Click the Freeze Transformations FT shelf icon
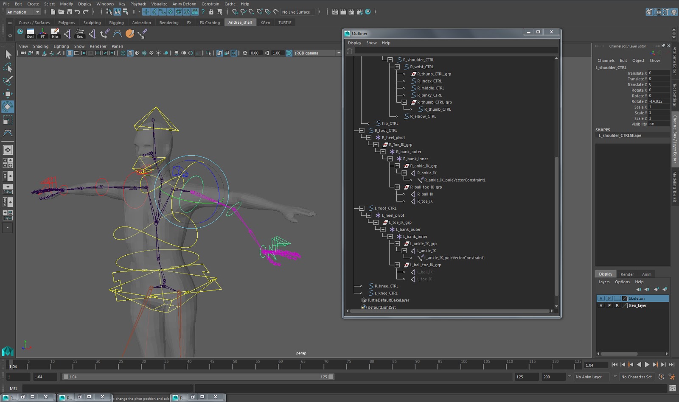 tap(42, 31)
